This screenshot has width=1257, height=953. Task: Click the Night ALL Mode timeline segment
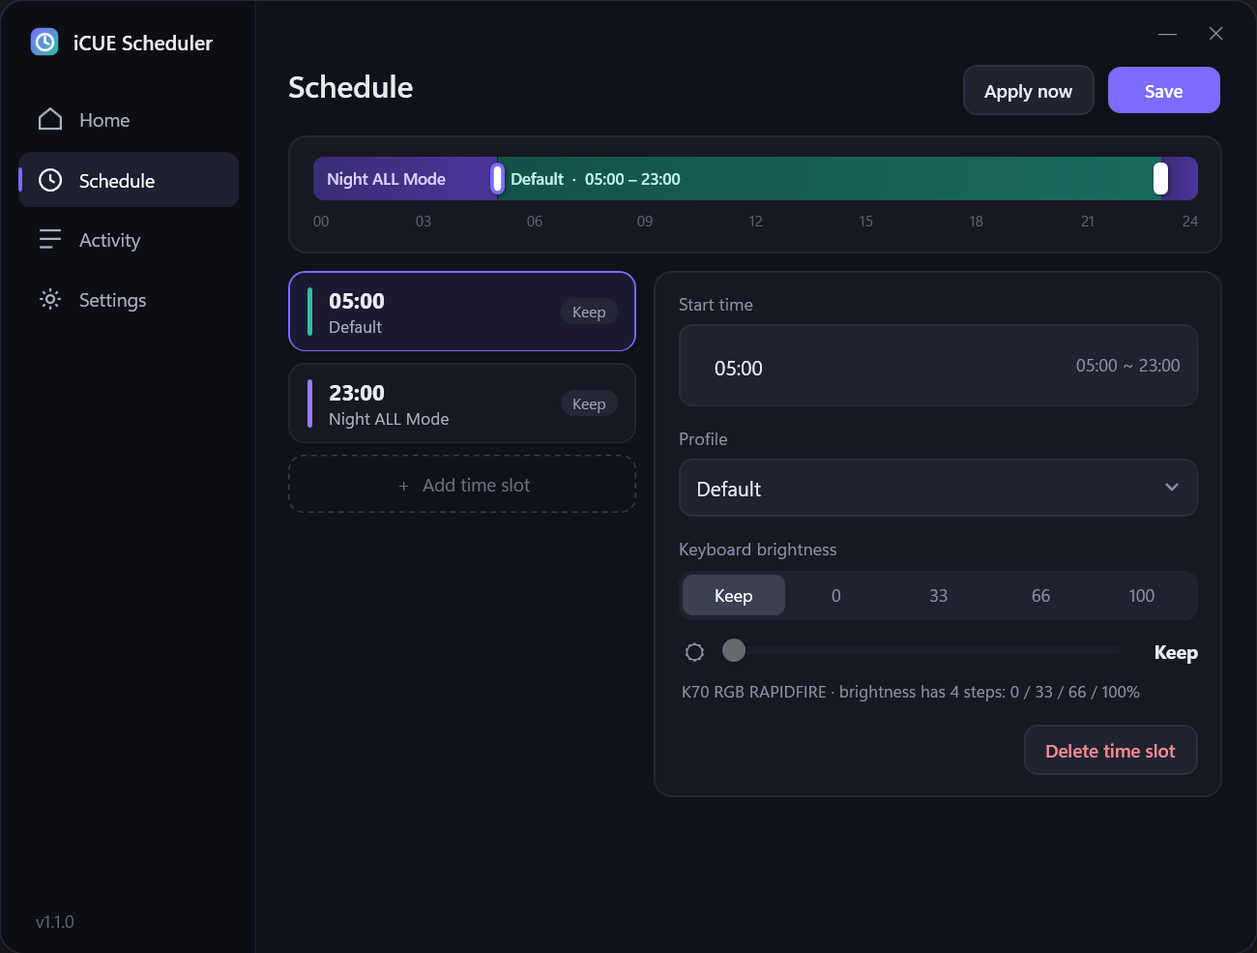click(x=405, y=179)
